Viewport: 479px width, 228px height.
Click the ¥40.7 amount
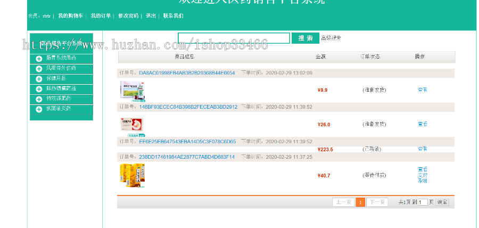click(324, 175)
